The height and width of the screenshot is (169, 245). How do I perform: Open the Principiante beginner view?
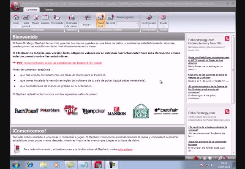(x=57, y=20)
